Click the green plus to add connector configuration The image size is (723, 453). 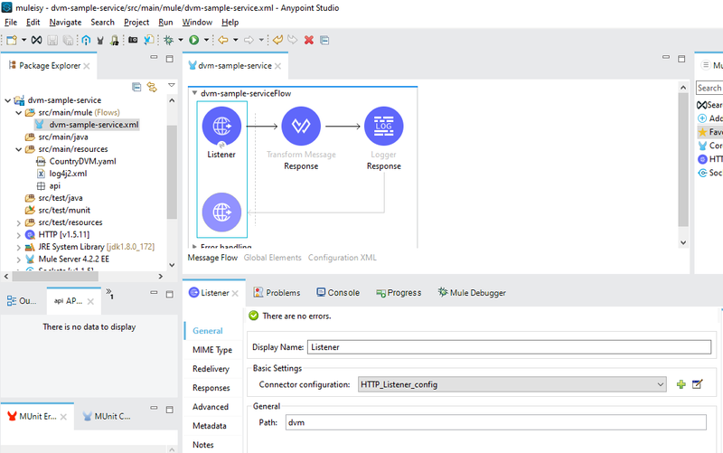(x=681, y=384)
